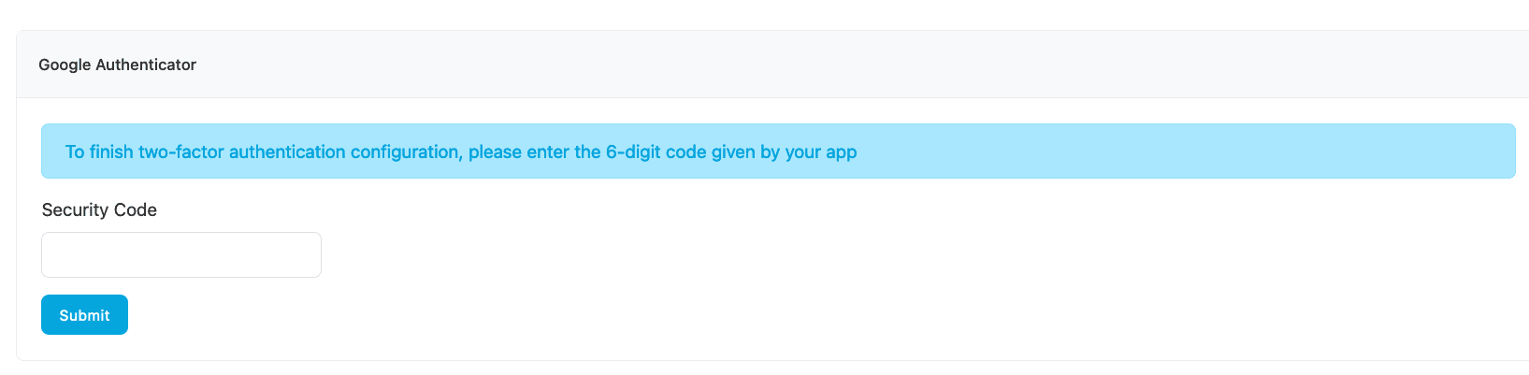Click 'To finish' at the alert's start
The width and height of the screenshot is (1529, 375).
[99, 151]
